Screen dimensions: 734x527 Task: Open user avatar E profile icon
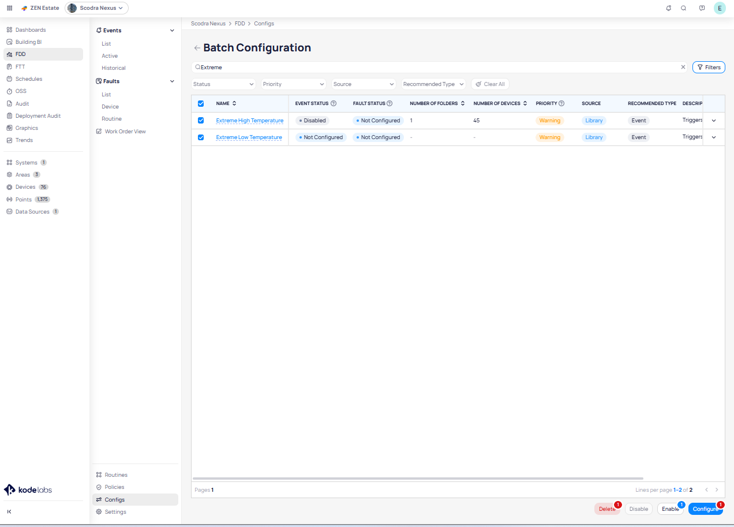click(x=720, y=8)
